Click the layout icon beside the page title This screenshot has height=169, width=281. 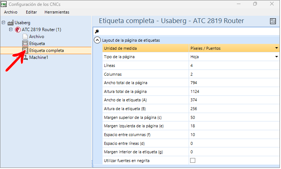pos(273,21)
